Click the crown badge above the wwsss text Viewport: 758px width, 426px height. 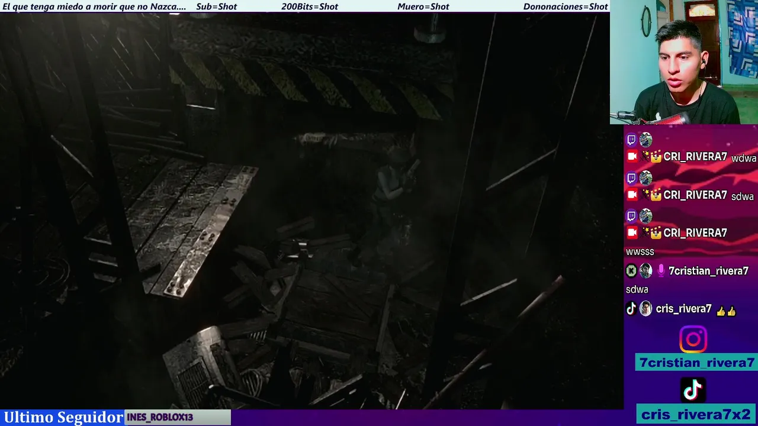click(x=656, y=233)
